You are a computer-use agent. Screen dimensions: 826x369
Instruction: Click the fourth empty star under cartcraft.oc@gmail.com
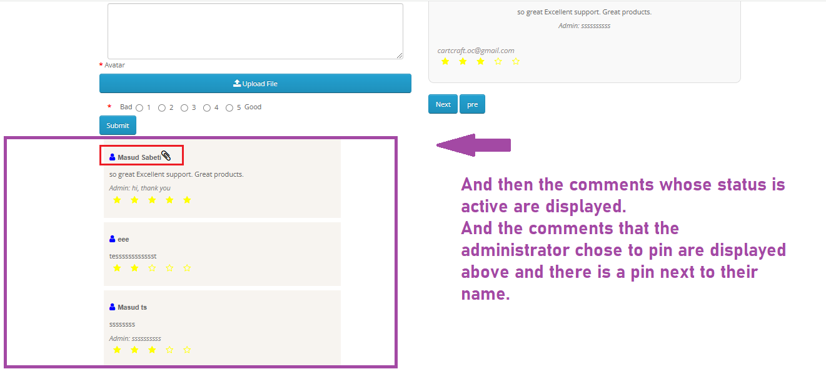tap(498, 61)
